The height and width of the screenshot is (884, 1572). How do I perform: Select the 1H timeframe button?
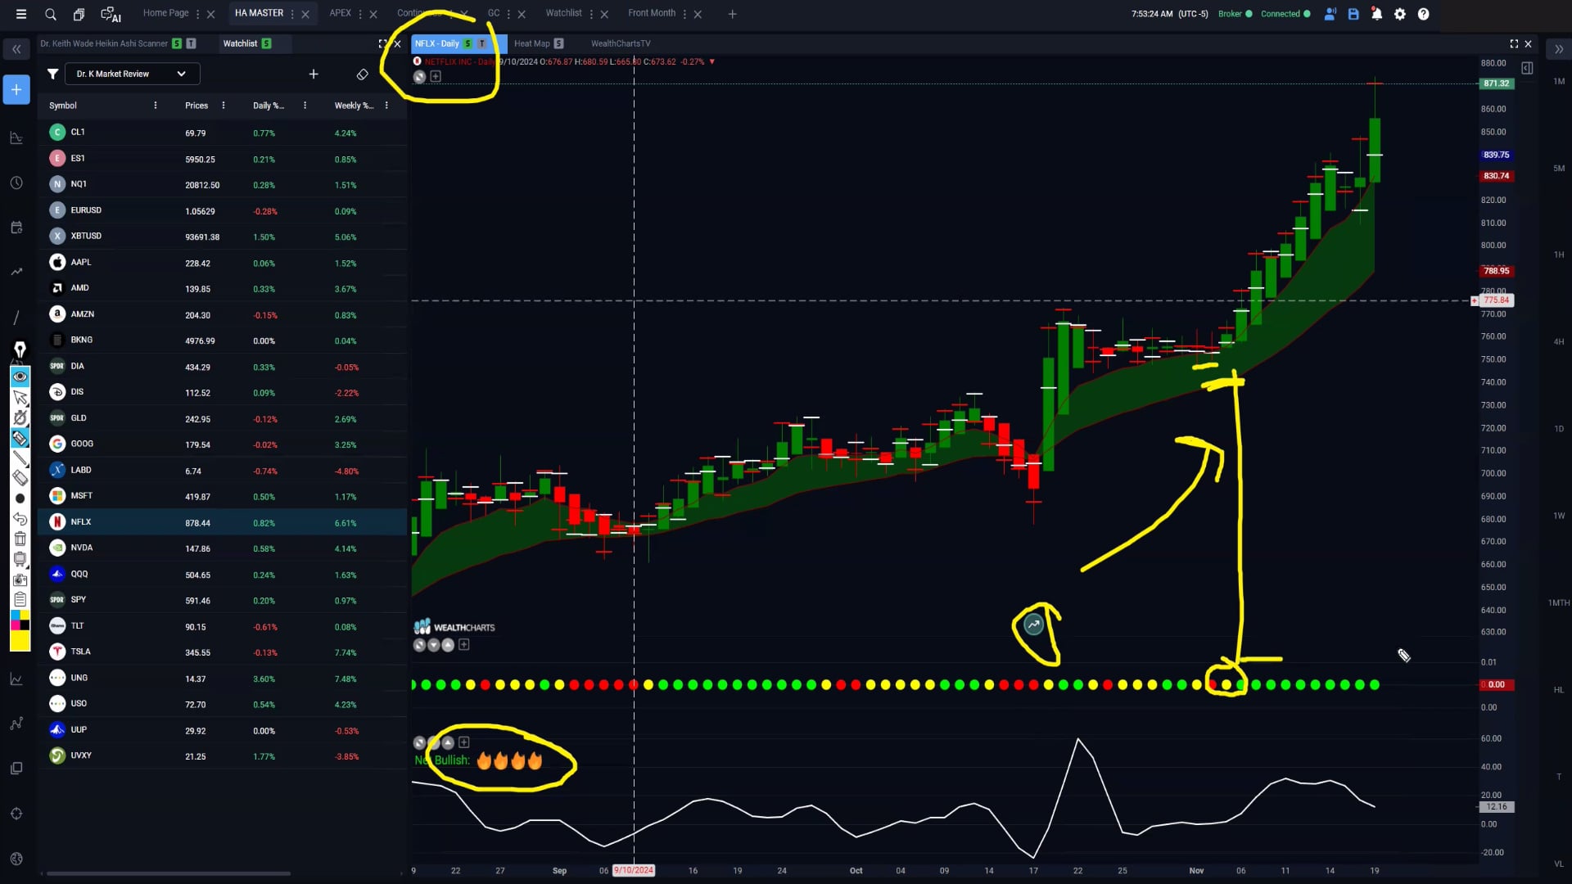pos(1559,255)
